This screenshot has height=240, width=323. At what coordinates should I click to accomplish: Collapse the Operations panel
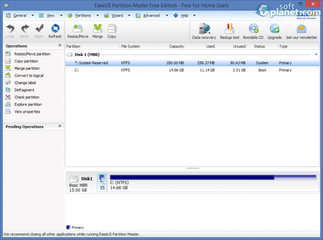coord(60,45)
